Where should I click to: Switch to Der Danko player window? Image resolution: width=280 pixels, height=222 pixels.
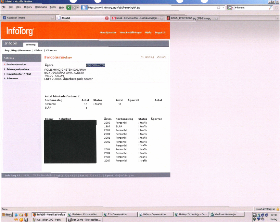(x=85, y=220)
